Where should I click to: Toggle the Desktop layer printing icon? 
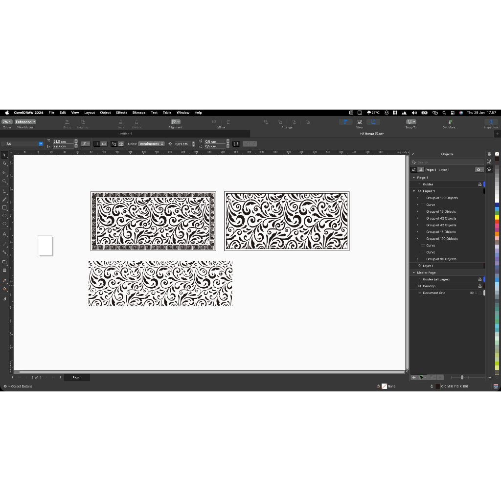click(x=479, y=286)
